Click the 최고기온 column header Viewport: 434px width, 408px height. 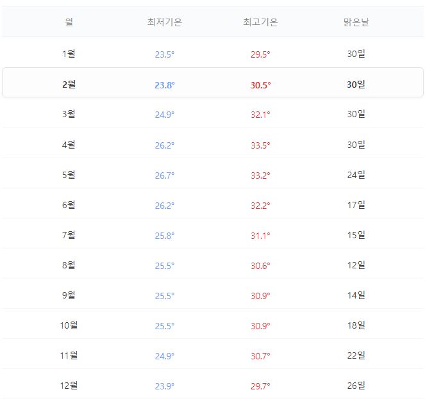tap(260, 22)
